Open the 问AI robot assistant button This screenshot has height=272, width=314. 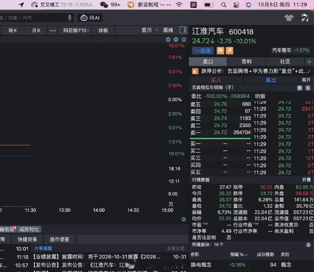(x=90, y=18)
